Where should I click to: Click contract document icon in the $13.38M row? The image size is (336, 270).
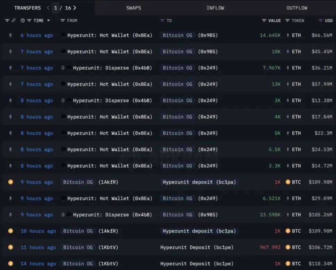pyautogui.click(x=63, y=100)
